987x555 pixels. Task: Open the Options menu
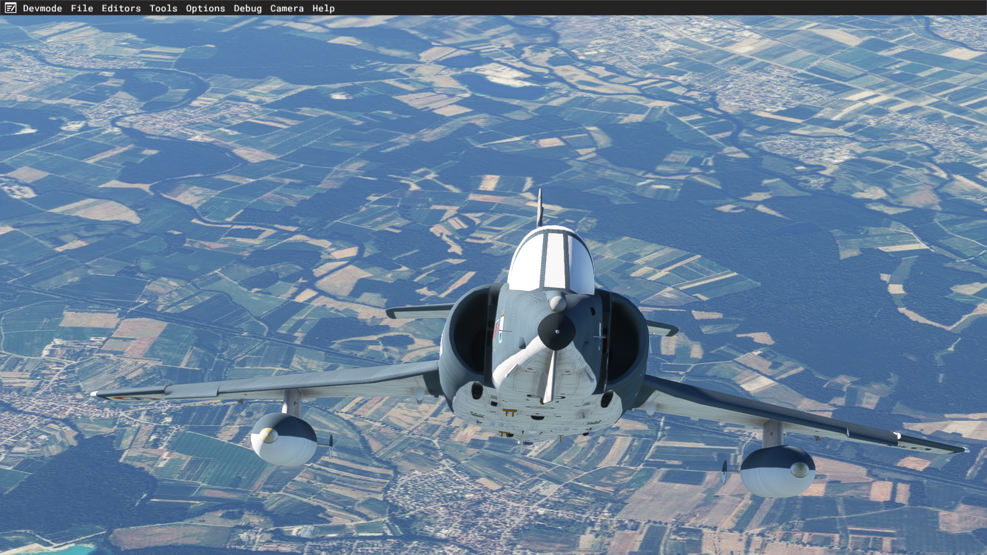coord(205,8)
